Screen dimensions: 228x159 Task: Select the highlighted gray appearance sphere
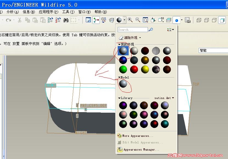pyautogui.click(x=123, y=51)
